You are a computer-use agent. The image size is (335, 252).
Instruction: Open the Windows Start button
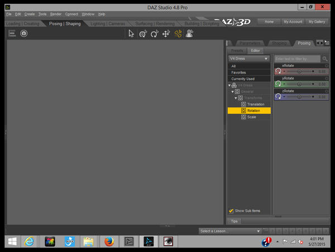[x=12, y=241]
